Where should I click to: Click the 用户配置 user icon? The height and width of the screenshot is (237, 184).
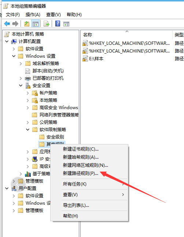14,188
